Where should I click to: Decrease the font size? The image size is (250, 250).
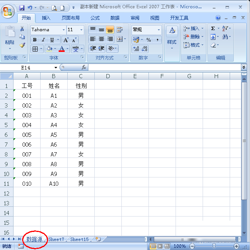click(x=74, y=40)
